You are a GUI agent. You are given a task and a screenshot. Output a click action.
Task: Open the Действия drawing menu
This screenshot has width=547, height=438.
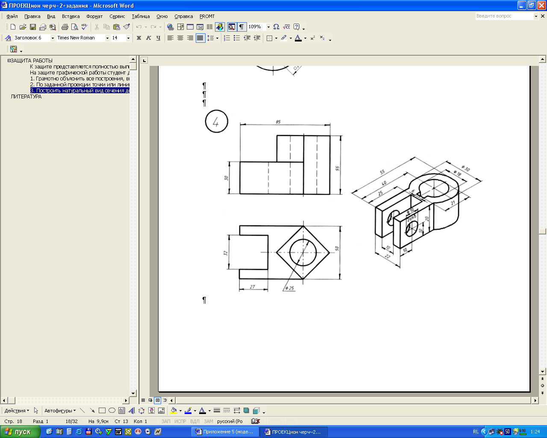pyautogui.click(x=17, y=411)
